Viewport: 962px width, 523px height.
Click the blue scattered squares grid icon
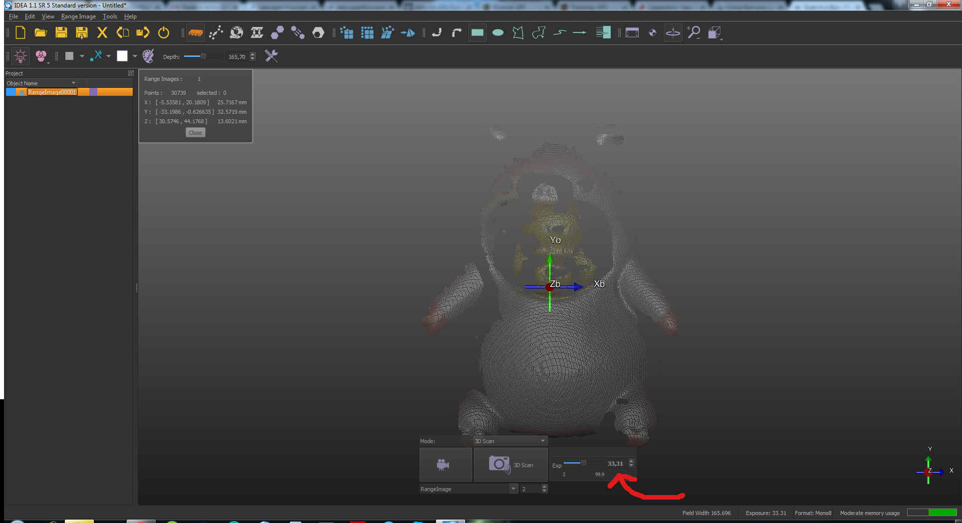(x=347, y=33)
